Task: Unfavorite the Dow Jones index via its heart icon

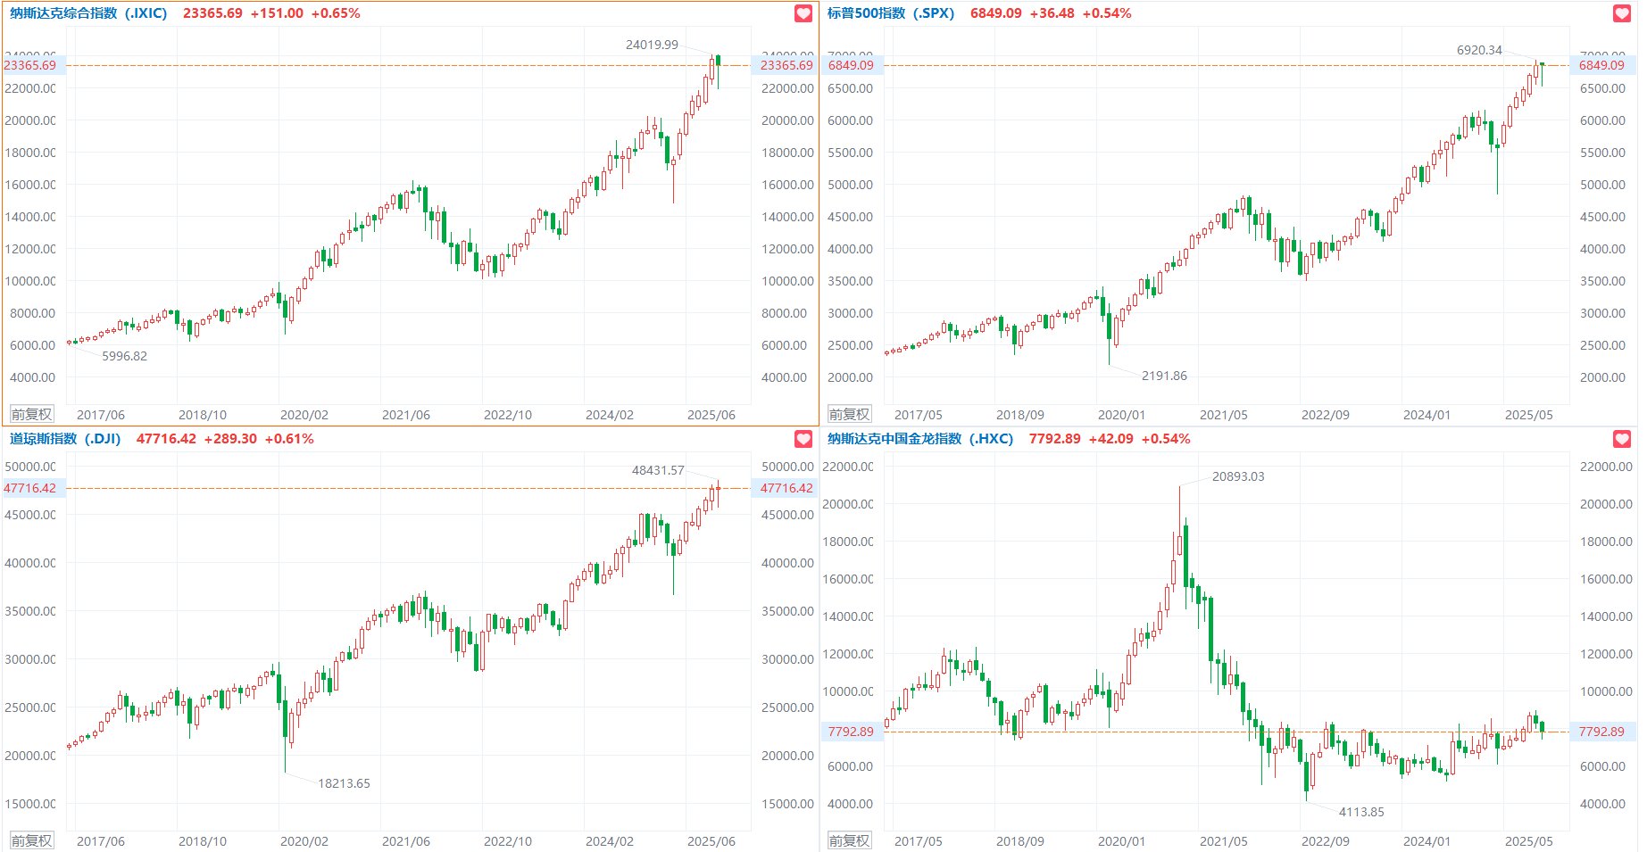Action: coord(803,439)
